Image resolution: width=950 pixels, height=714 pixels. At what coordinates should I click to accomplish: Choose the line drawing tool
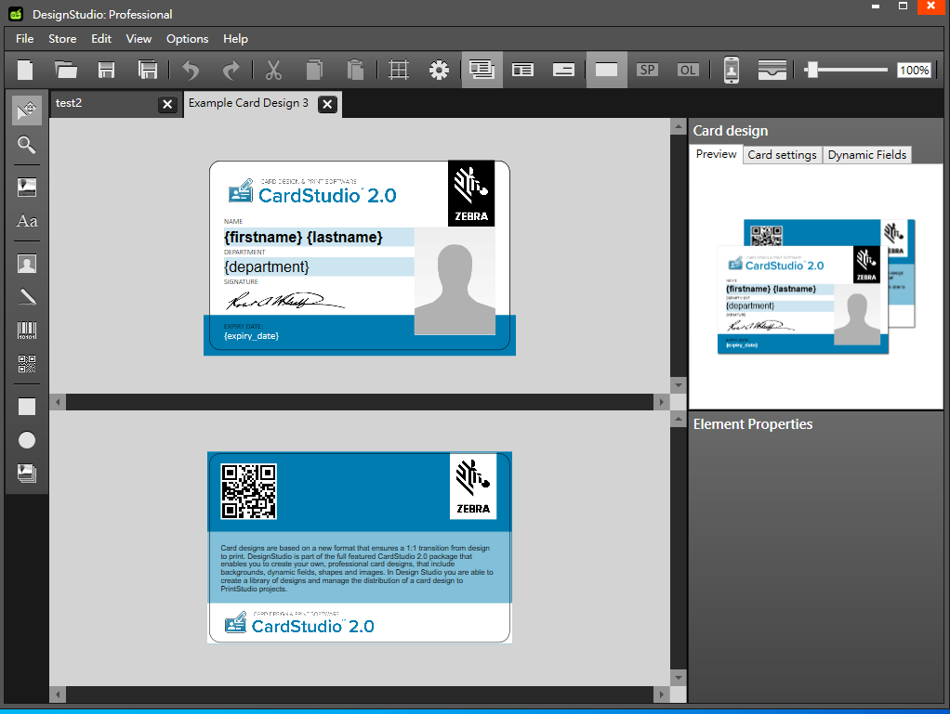click(27, 296)
